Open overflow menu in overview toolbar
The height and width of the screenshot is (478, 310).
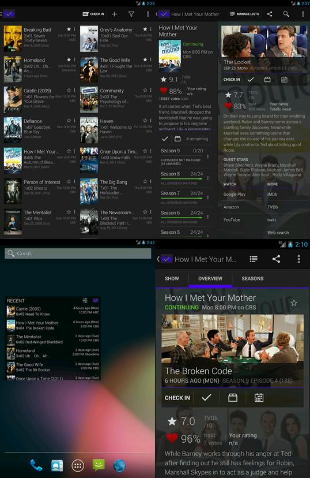tap(298, 259)
